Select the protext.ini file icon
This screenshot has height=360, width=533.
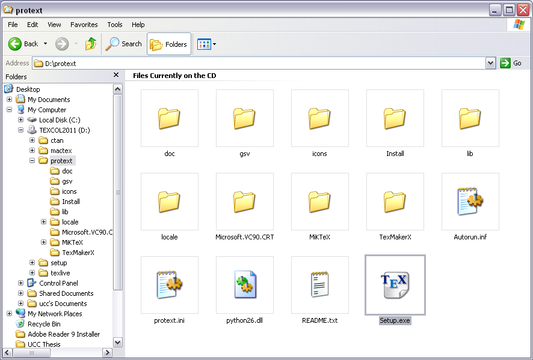[x=170, y=285]
